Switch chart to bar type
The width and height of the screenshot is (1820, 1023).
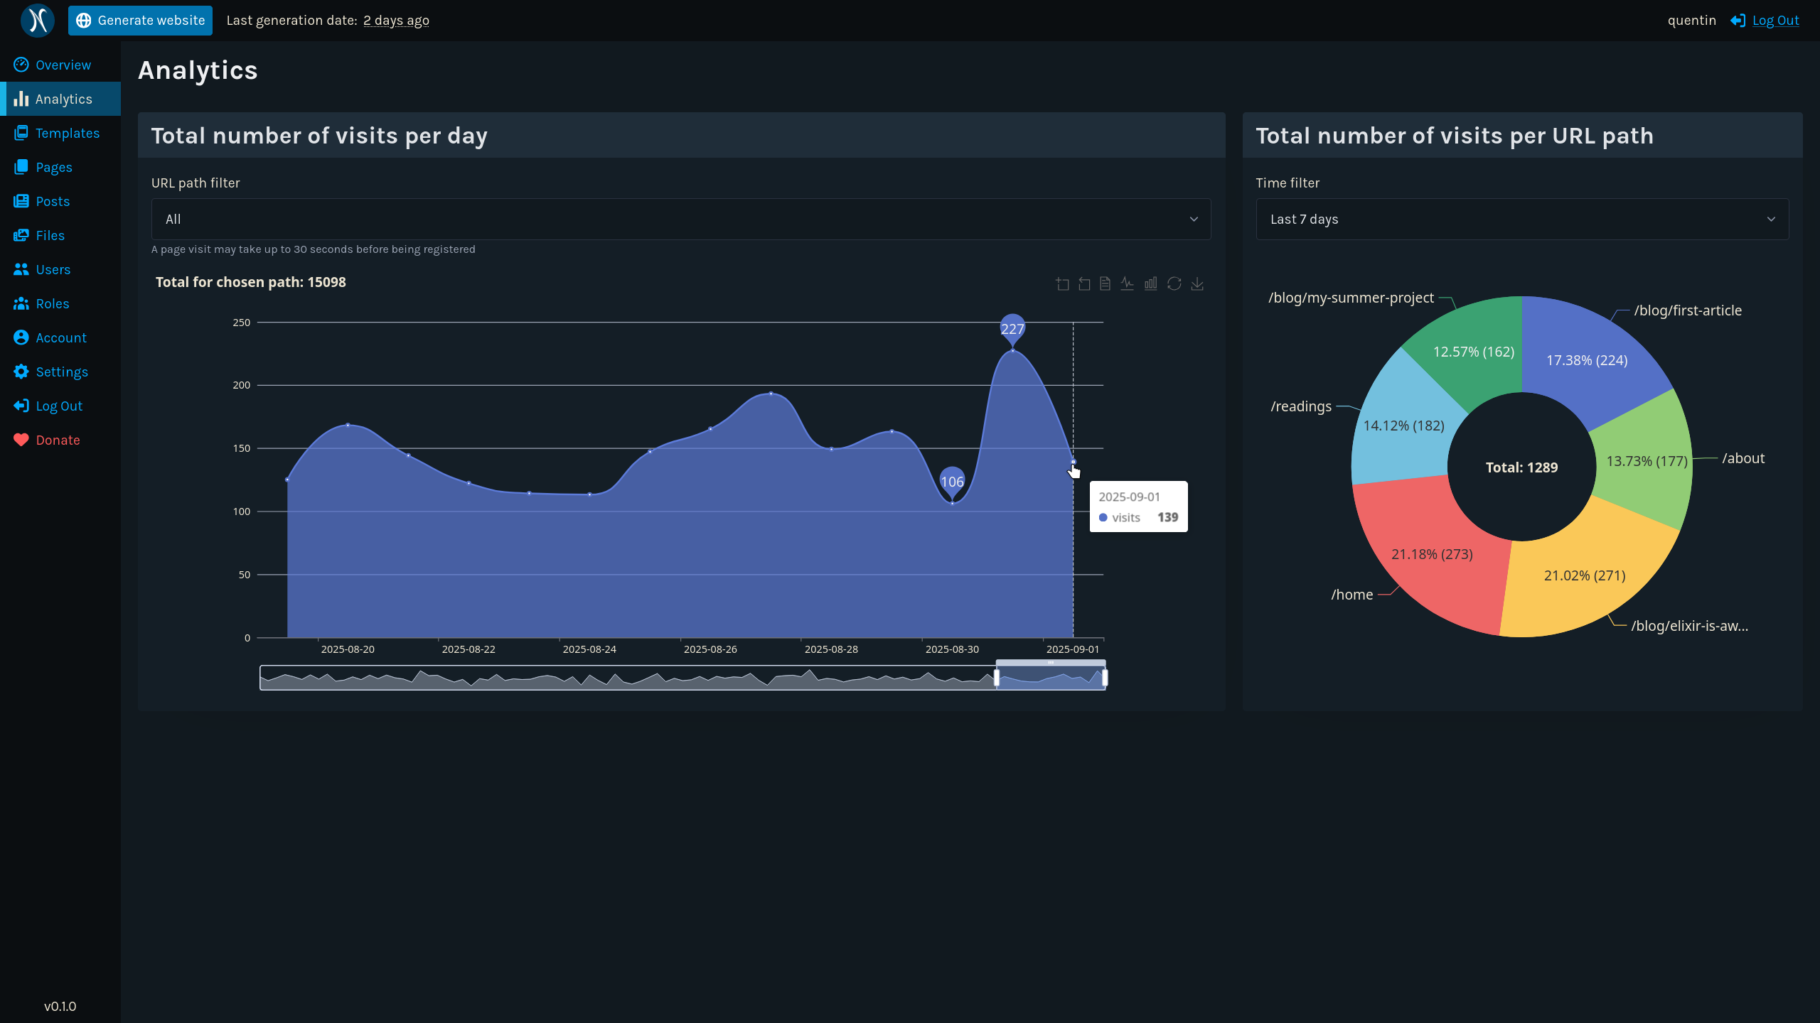1150,284
